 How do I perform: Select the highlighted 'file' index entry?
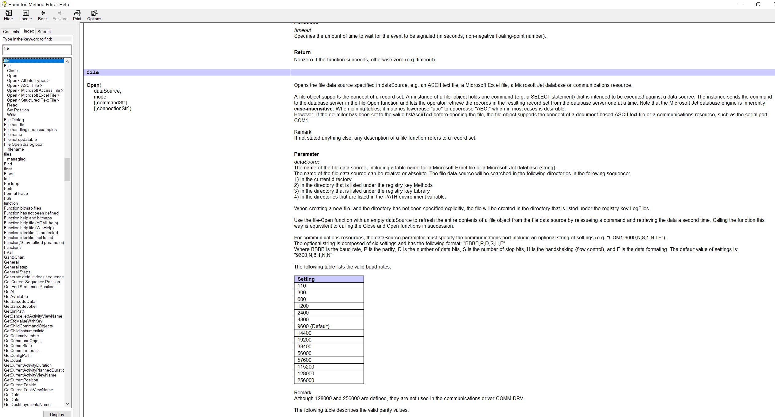pos(33,61)
